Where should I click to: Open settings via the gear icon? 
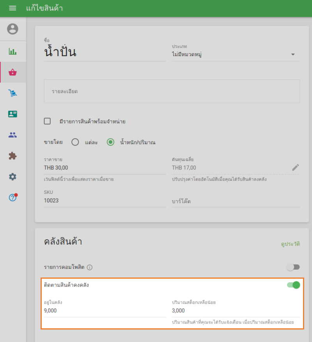pyautogui.click(x=12, y=177)
